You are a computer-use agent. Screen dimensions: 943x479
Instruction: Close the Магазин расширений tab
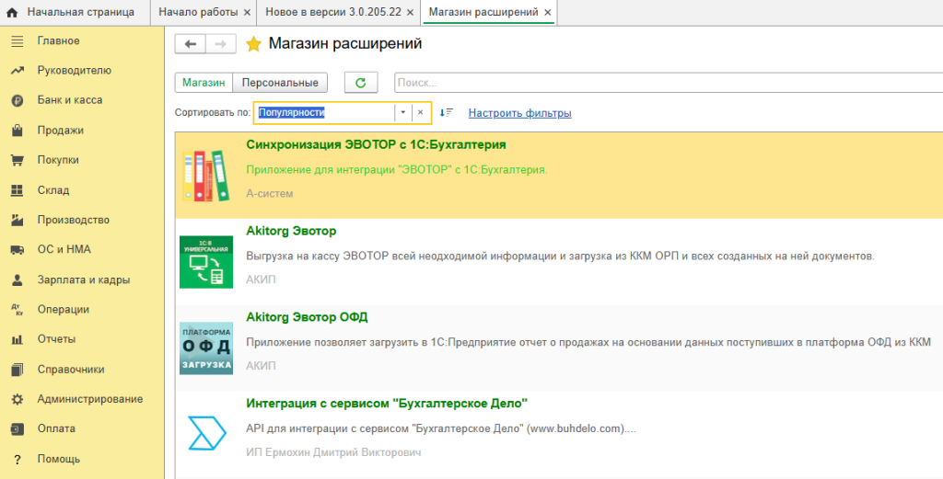click(x=547, y=13)
